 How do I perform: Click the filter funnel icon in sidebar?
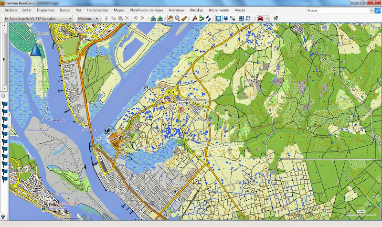point(3,216)
